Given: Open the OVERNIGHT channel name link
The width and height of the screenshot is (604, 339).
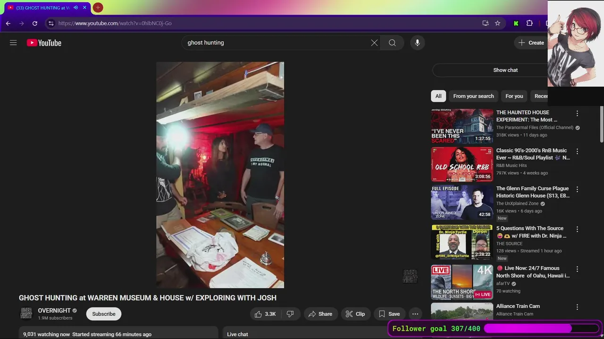Looking at the screenshot, I should tap(54, 311).
